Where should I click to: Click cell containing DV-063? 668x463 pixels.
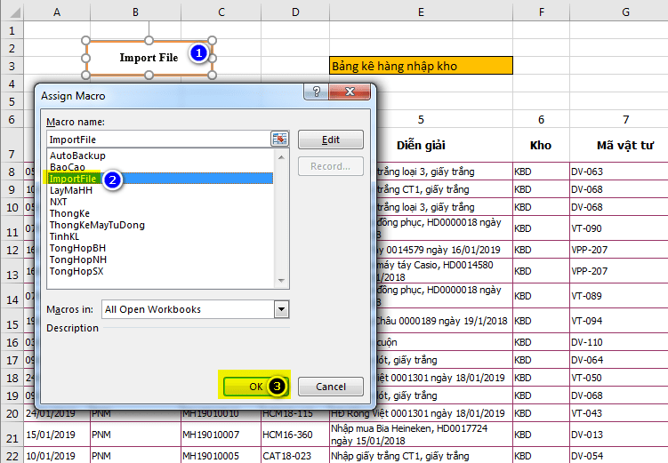pos(618,172)
